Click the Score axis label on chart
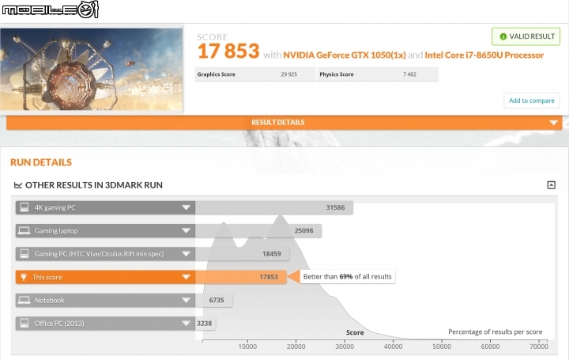The width and height of the screenshot is (569, 360). tap(355, 332)
